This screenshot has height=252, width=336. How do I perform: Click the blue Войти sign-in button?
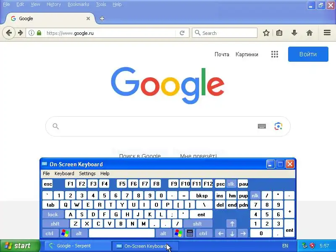coord(308,54)
